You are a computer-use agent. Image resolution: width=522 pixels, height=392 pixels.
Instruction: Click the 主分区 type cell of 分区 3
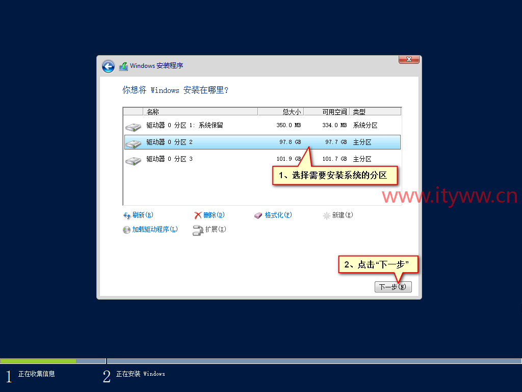pyautogui.click(x=362, y=159)
